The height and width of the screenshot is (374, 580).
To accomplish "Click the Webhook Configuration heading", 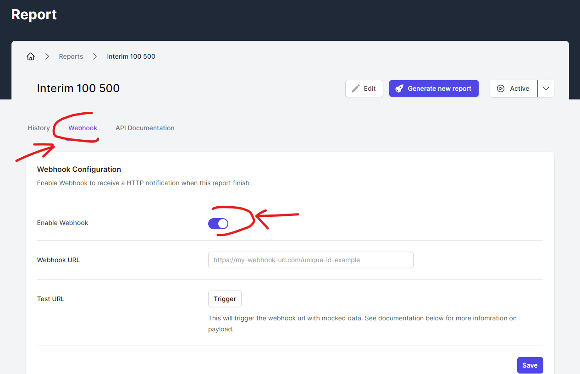I will point(79,169).
